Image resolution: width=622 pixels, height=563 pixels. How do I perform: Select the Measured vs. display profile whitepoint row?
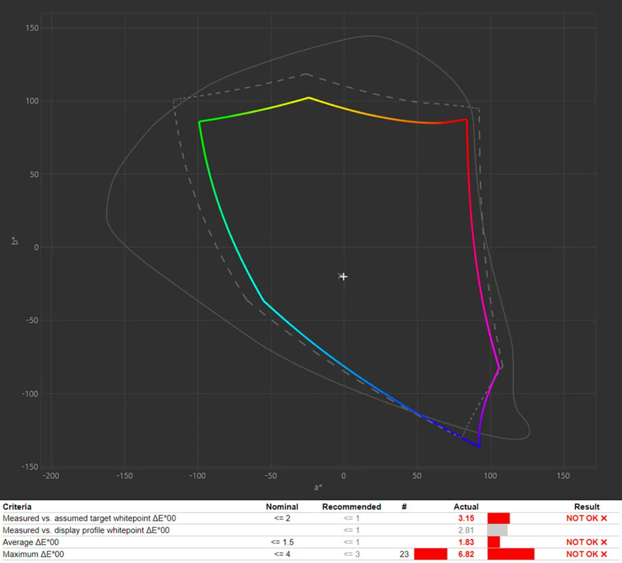(86, 530)
